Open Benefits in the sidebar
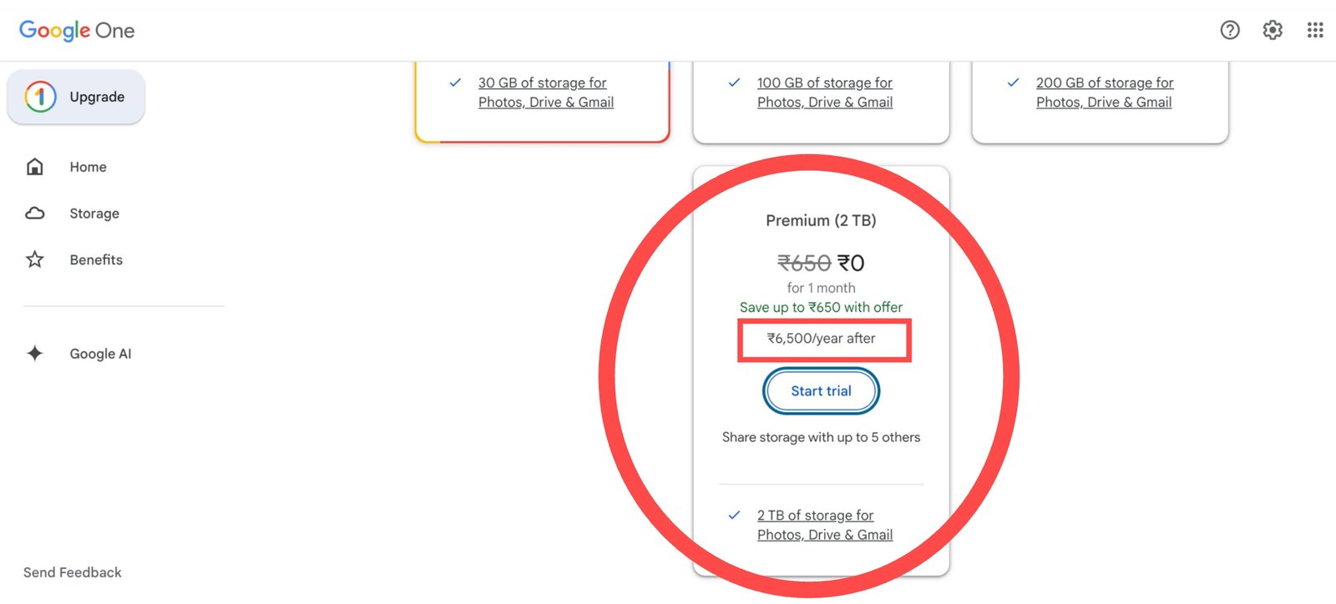The height and width of the screenshot is (604, 1336). point(96,259)
